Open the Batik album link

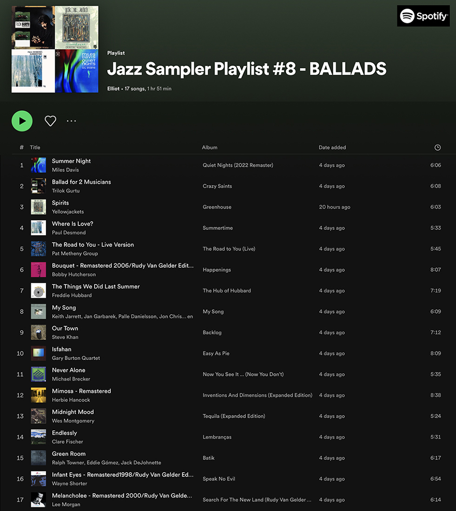tap(208, 458)
